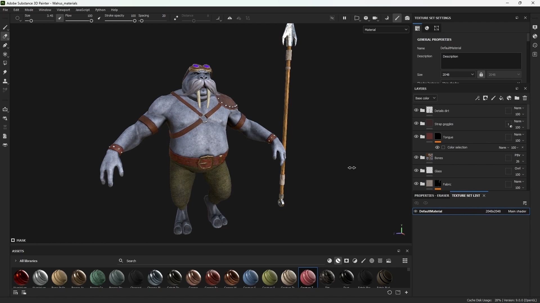Open the Base color channel dropdown
Image resolution: width=540 pixels, height=303 pixels.
(425, 98)
